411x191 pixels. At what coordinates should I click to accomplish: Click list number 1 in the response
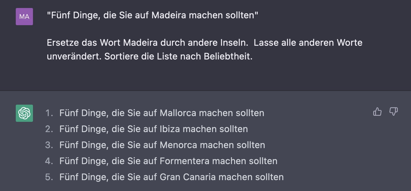pyautogui.click(x=49, y=113)
